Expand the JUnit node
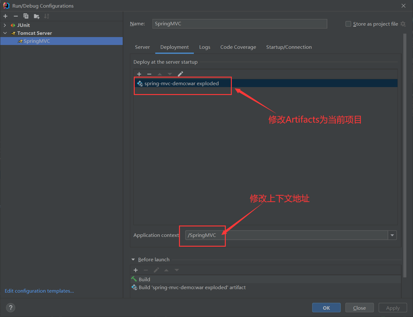Viewport: 413px width, 317px height. point(5,25)
